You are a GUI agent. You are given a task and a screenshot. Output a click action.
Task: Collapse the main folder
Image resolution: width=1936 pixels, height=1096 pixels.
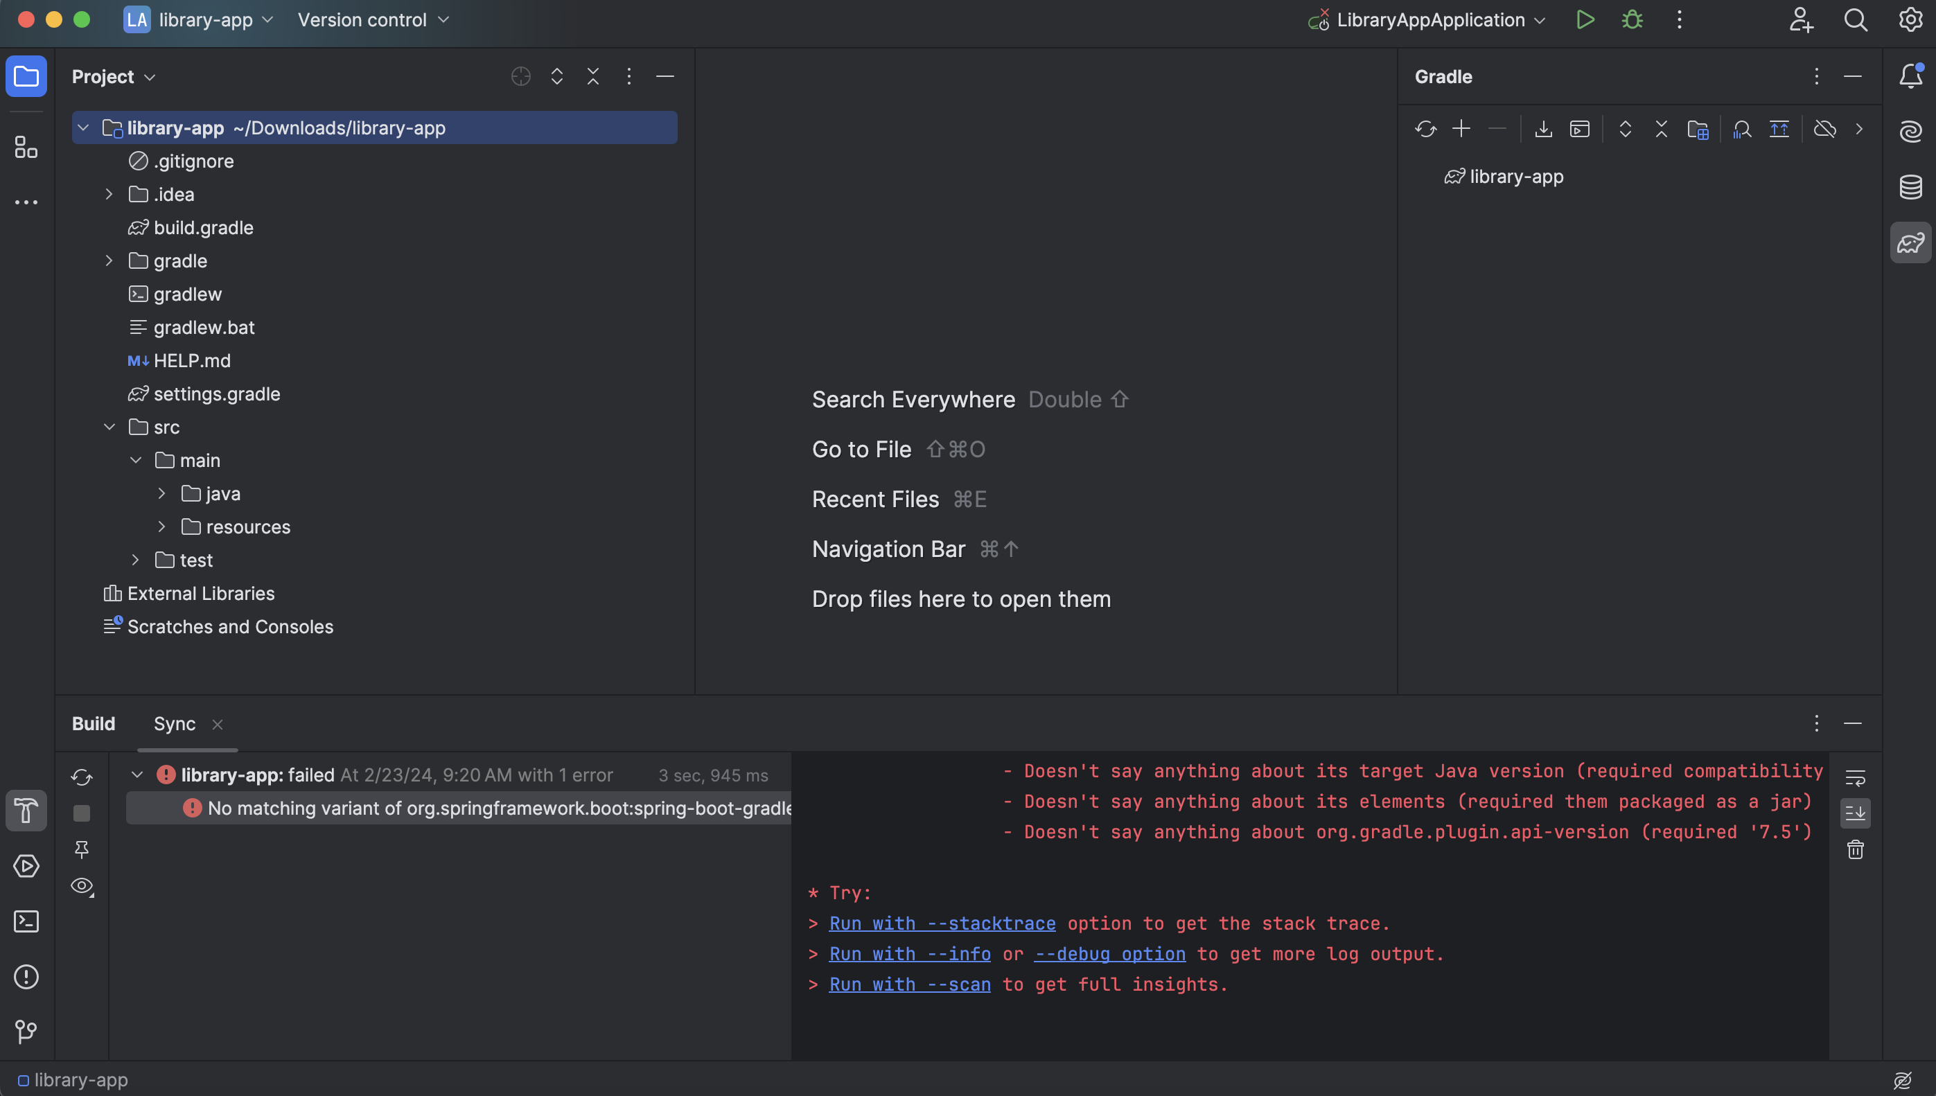[x=136, y=460]
